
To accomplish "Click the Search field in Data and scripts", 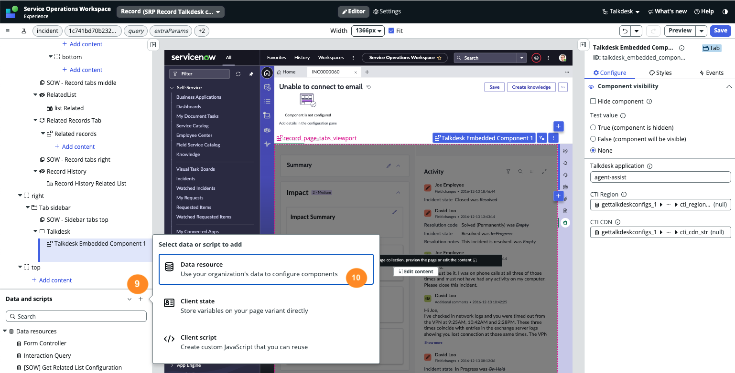I will click(x=76, y=316).
